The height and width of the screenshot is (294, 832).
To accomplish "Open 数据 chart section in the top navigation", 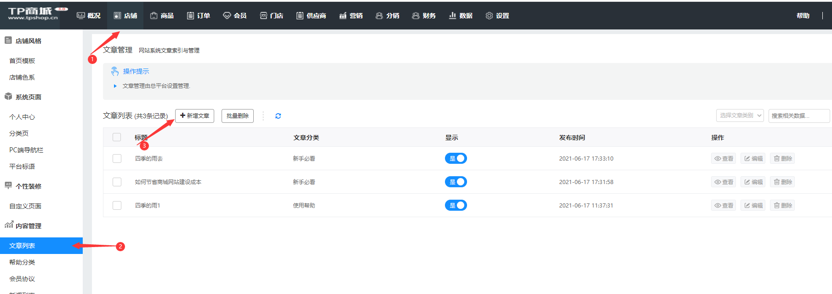I will (x=461, y=16).
